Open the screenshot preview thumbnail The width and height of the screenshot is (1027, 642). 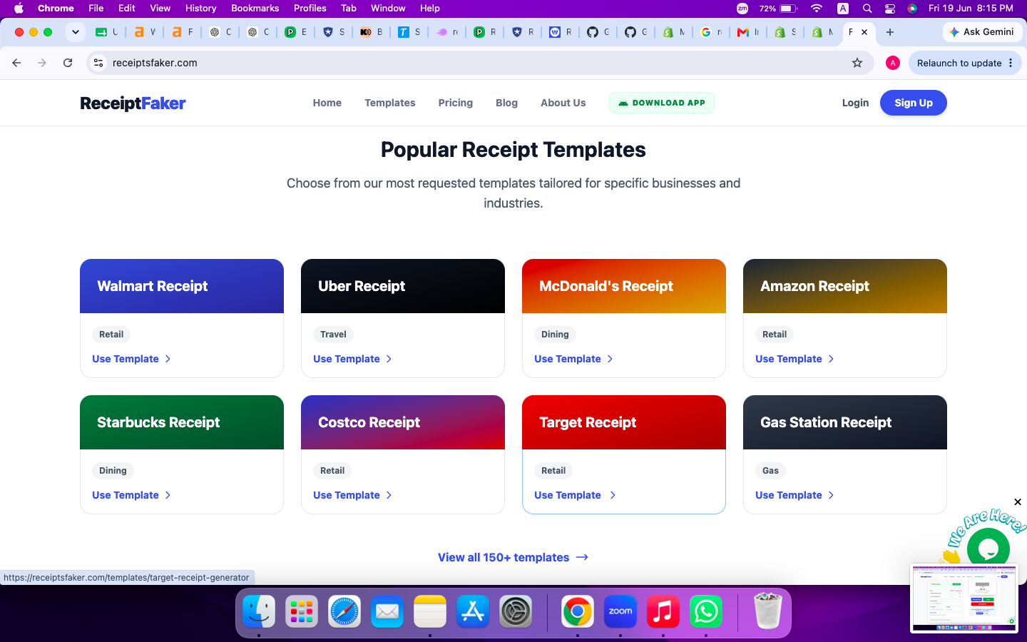[964, 598]
